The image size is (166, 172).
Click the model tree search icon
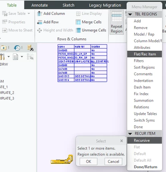point(30,48)
